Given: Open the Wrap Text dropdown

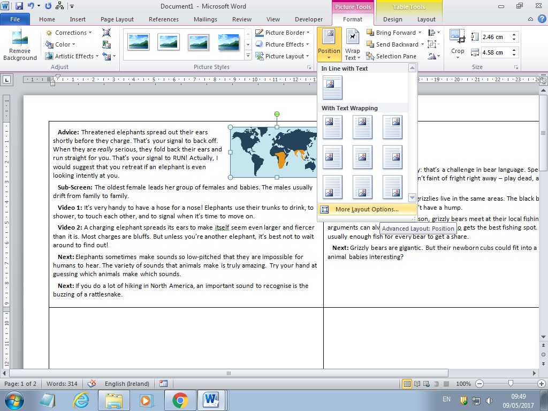Looking at the screenshot, I should pyautogui.click(x=353, y=45).
